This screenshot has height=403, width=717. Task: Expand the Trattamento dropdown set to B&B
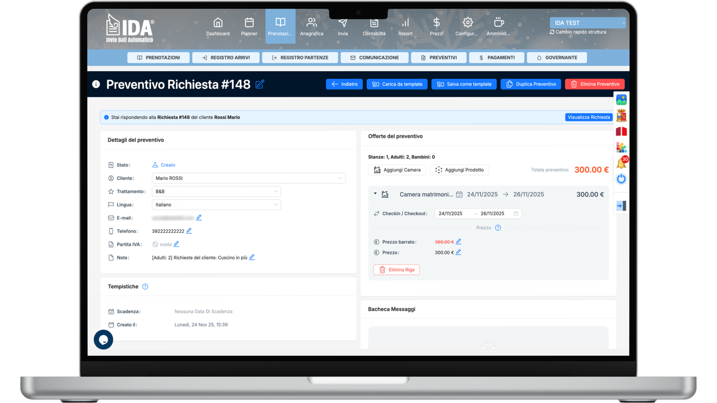point(216,191)
